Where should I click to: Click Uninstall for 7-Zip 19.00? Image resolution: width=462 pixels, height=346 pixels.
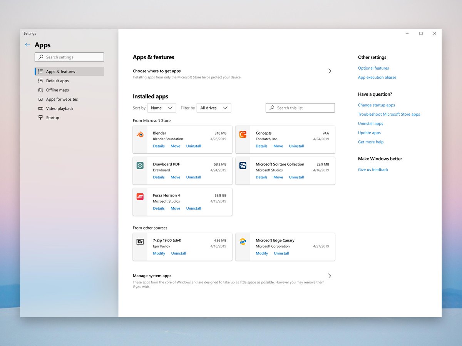click(x=179, y=253)
